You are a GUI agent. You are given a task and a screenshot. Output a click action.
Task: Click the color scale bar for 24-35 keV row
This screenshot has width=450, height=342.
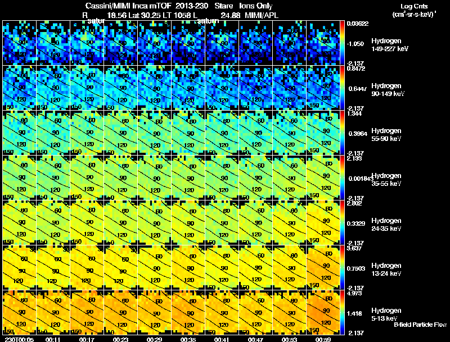click(342, 223)
